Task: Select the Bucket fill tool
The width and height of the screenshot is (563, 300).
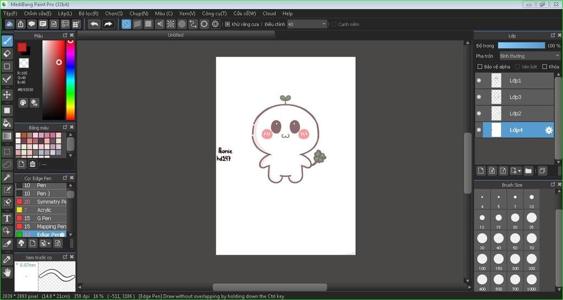Action: tap(7, 123)
